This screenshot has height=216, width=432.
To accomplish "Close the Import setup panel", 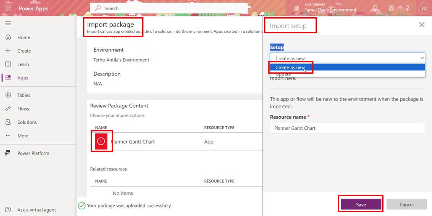I will click(421, 25).
